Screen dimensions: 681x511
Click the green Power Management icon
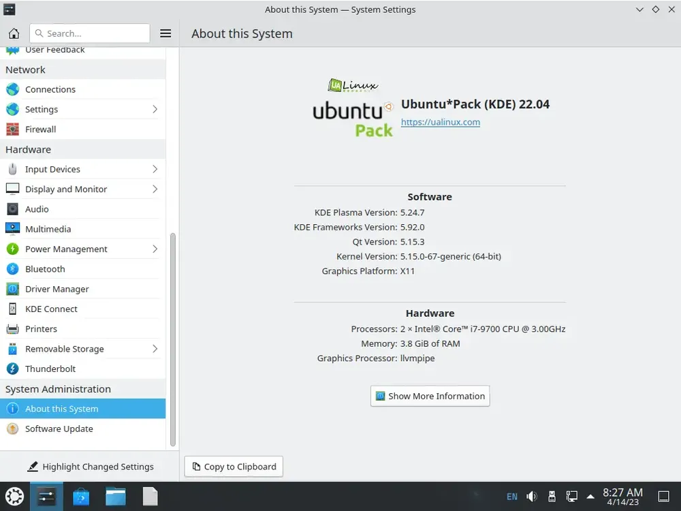(12, 249)
